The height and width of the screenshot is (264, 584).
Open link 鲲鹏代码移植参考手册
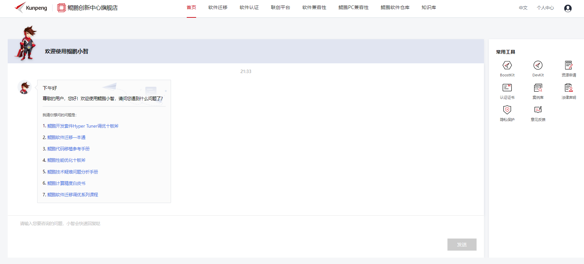coord(68,149)
